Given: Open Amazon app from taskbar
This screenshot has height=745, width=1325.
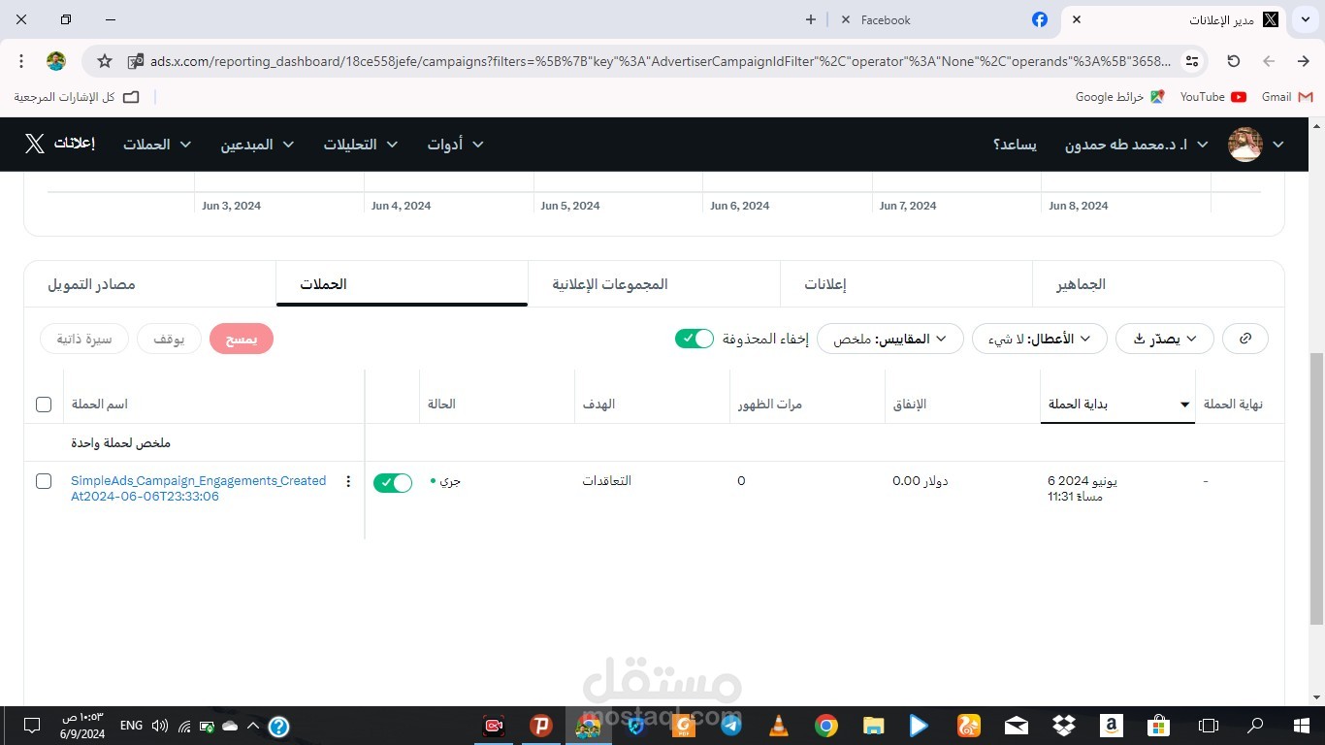Looking at the screenshot, I should click(x=1112, y=726).
